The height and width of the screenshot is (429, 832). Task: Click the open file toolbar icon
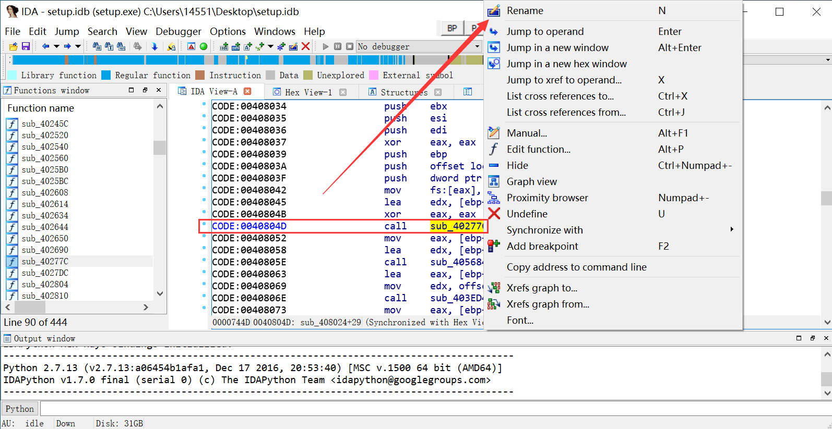click(14, 46)
